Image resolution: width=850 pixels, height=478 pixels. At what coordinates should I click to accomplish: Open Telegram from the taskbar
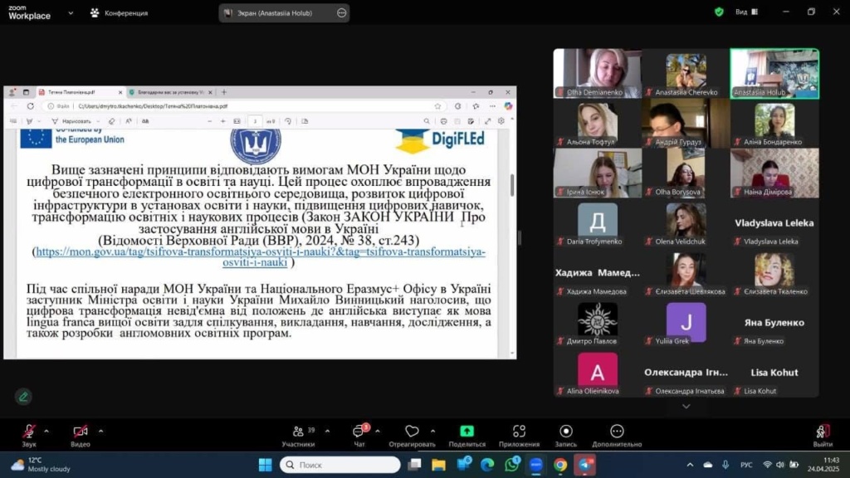click(x=585, y=465)
